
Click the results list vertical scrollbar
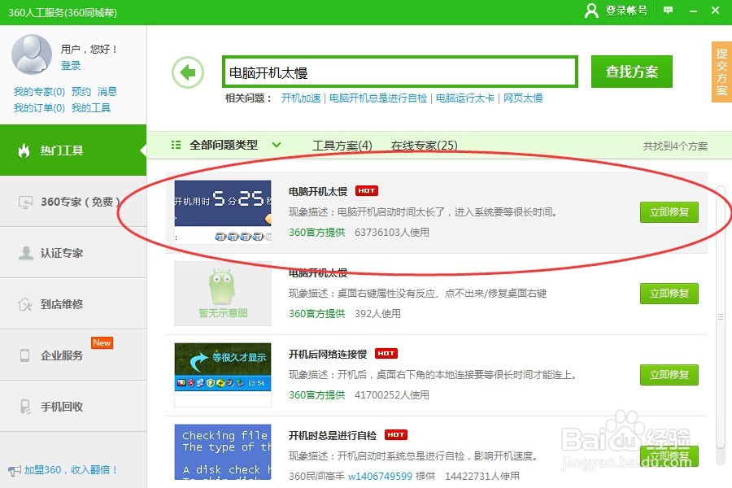pos(721,317)
